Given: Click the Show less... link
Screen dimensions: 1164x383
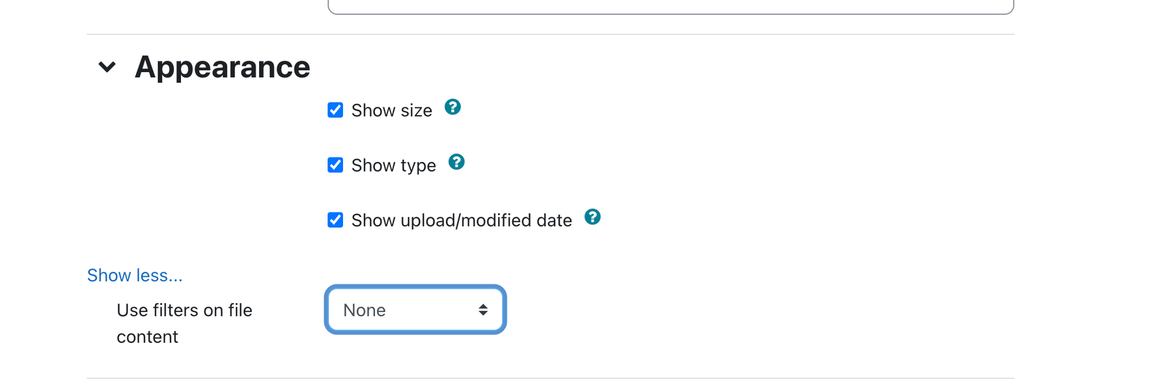Looking at the screenshot, I should pyautogui.click(x=135, y=276).
